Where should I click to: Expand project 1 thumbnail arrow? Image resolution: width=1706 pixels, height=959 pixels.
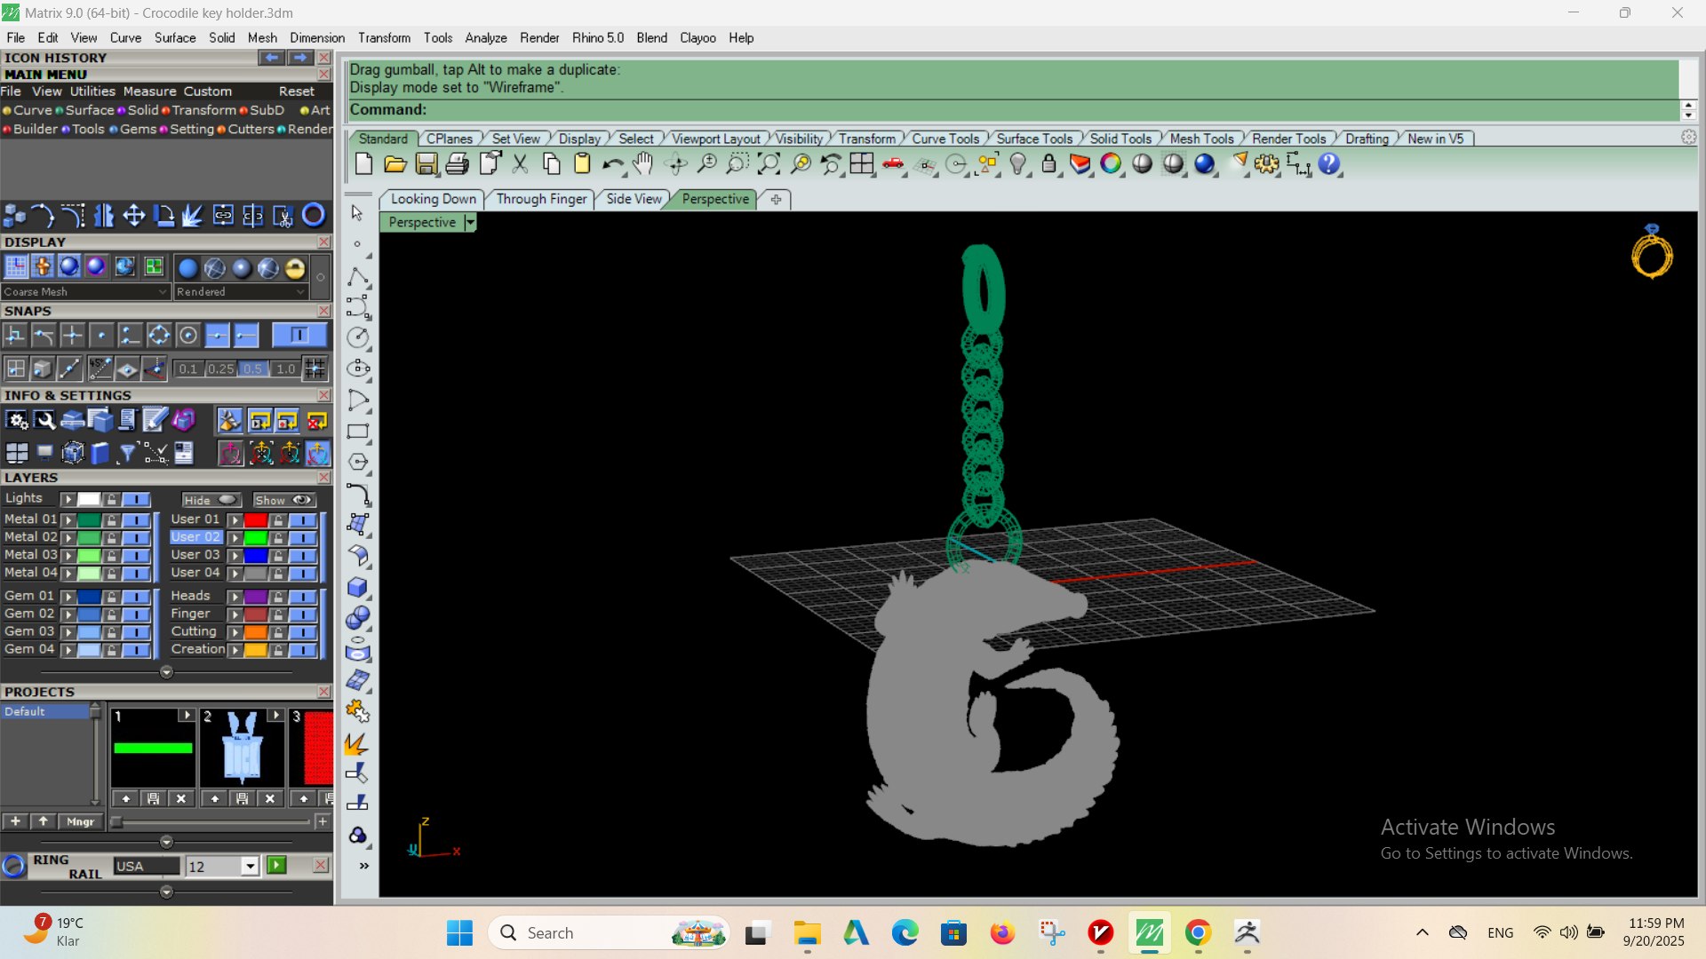coord(187,715)
